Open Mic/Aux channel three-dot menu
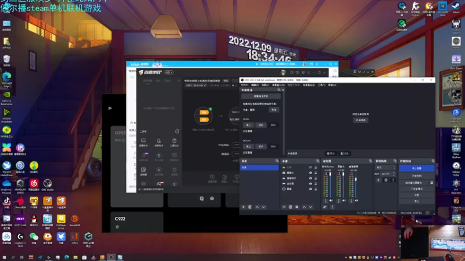The height and width of the screenshot is (261, 465). [326, 201]
